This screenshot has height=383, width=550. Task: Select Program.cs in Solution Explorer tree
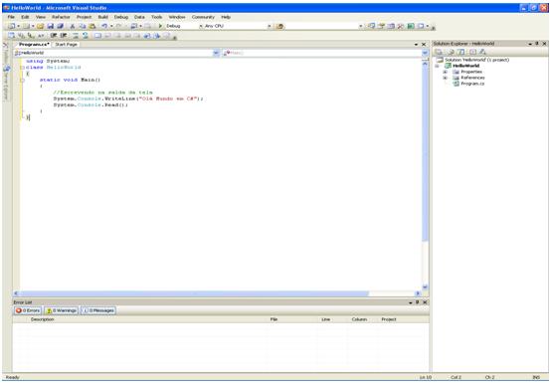[x=472, y=84]
